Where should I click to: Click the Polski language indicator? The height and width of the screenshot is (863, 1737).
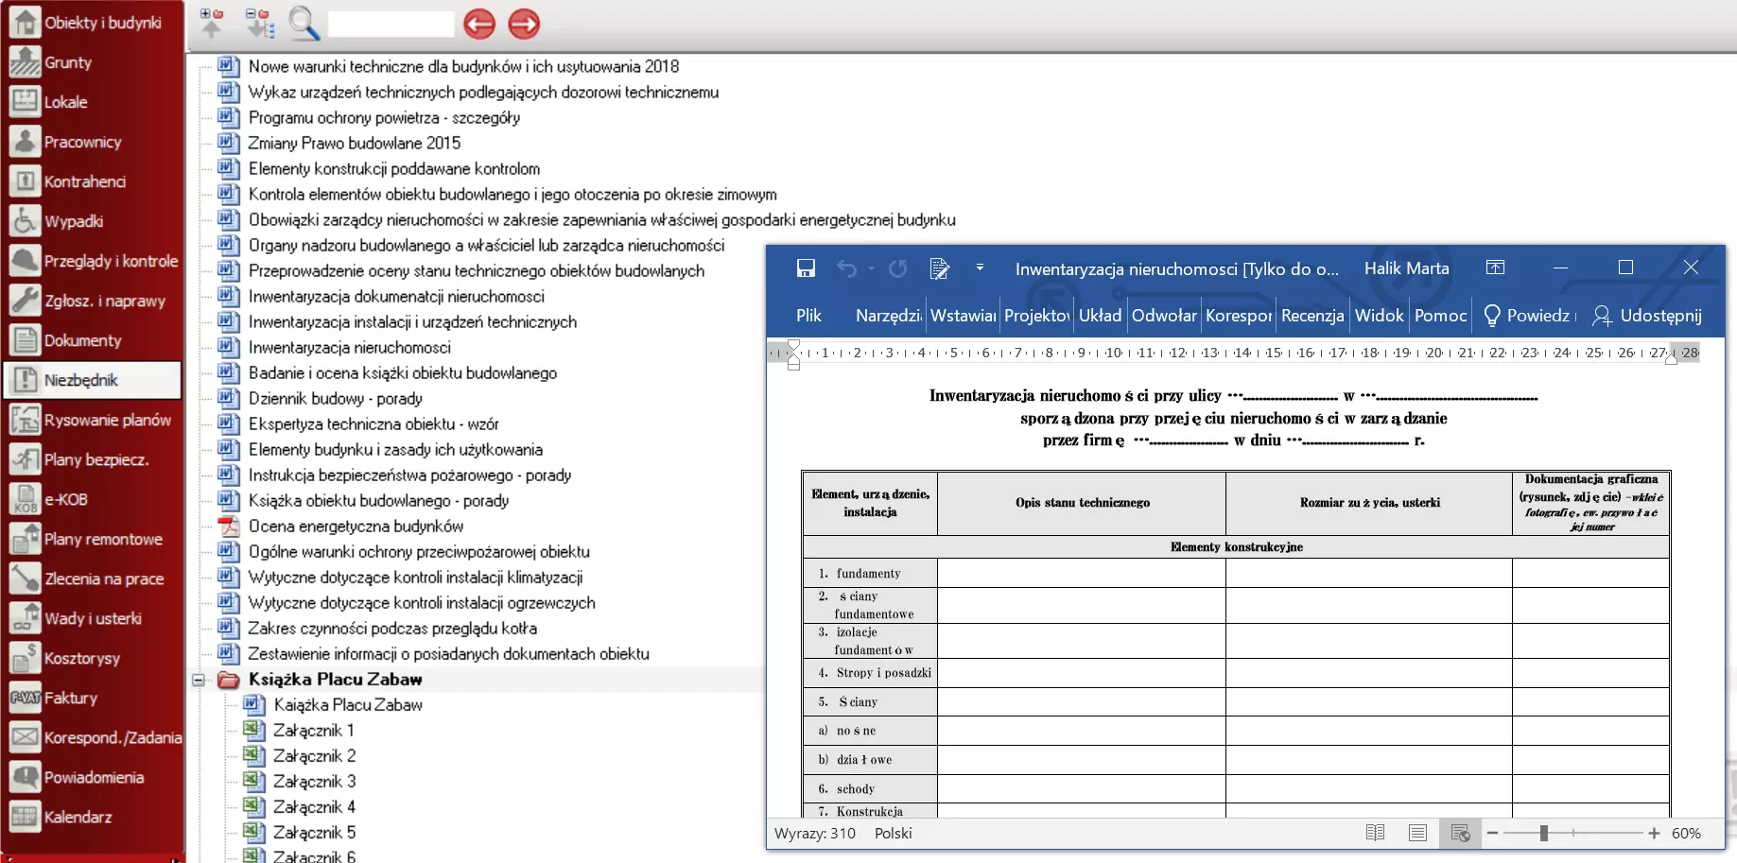tap(893, 834)
